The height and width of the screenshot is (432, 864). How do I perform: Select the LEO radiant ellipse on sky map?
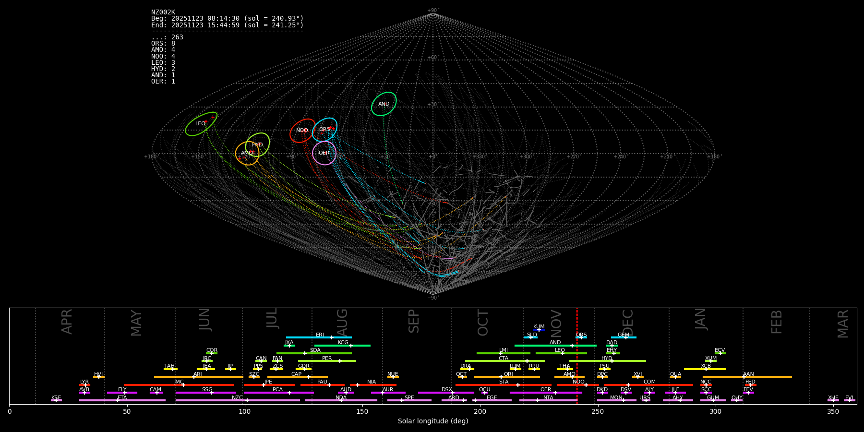tap(201, 124)
